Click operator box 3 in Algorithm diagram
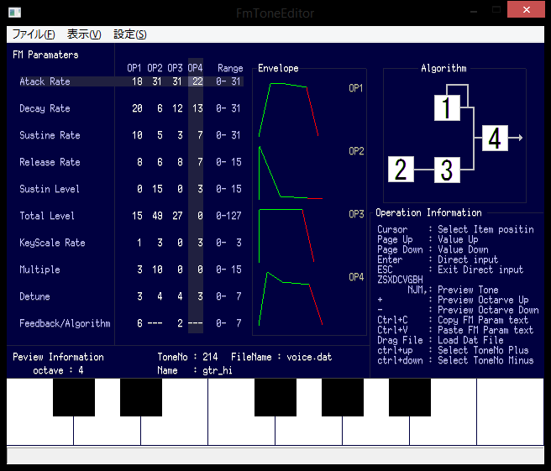This screenshot has width=551, height=471. pos(447,170)
